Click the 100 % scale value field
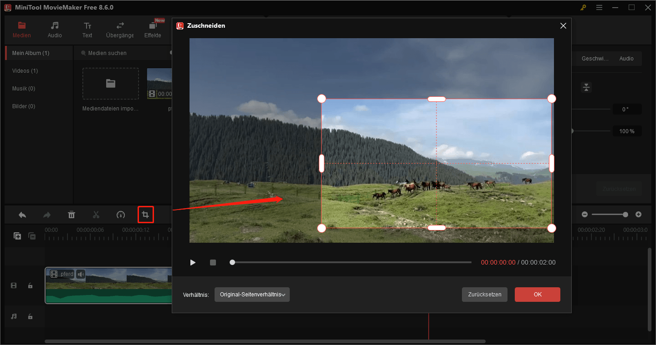This screenshot has width=656, height=345. 627,131
